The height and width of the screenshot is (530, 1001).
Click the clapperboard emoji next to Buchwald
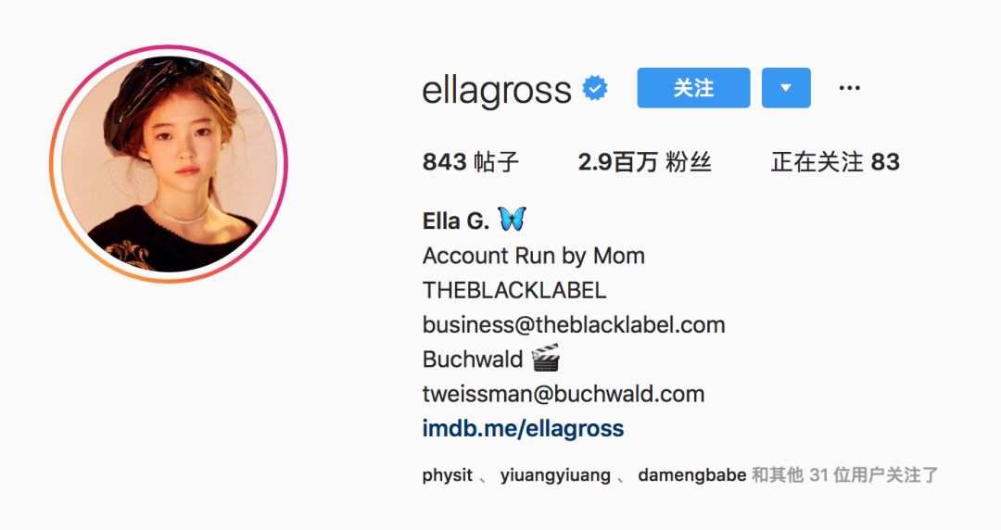tap(546, 358)
